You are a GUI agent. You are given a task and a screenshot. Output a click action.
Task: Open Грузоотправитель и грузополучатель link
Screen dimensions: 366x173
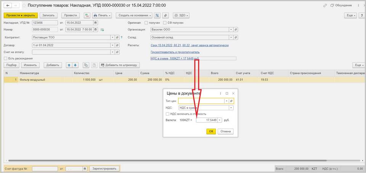click(x=175, y=52)
